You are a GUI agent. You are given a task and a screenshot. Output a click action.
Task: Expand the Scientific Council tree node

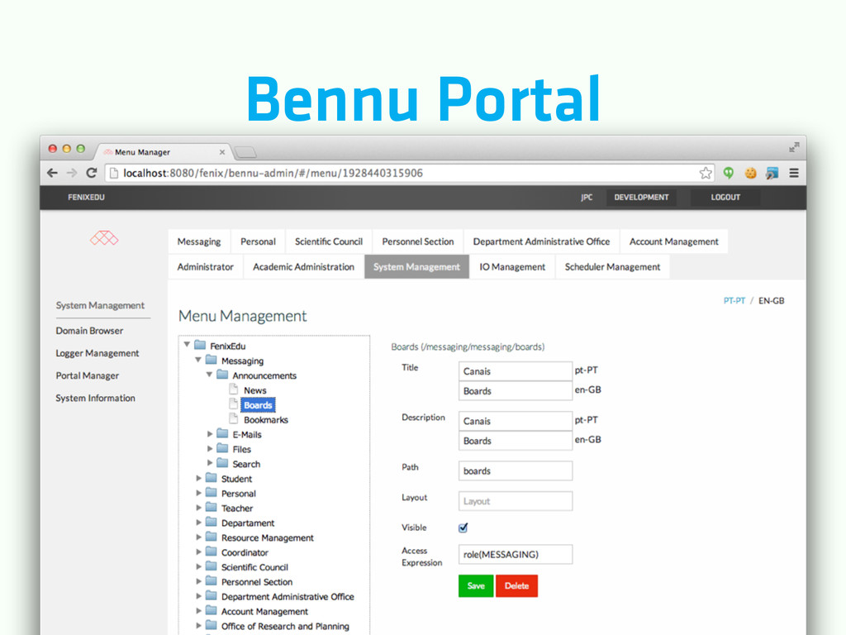(x=198, y=566)
